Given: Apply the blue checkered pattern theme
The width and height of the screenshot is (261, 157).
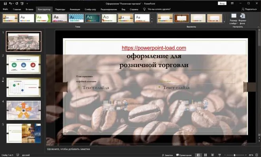Looking at the screenshot, I should click(x=76, y=18).
